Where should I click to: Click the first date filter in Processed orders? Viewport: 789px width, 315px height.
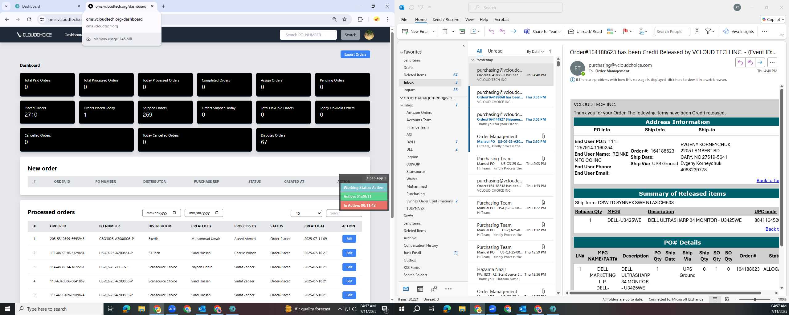coord(161,213)
